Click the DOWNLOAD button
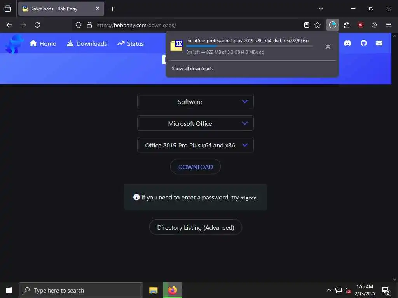Viewport: 398px width, 298px height. [x=196, y=167]
